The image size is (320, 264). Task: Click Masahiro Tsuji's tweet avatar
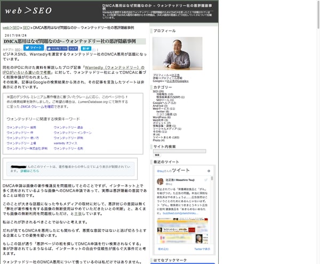[161, 181]
